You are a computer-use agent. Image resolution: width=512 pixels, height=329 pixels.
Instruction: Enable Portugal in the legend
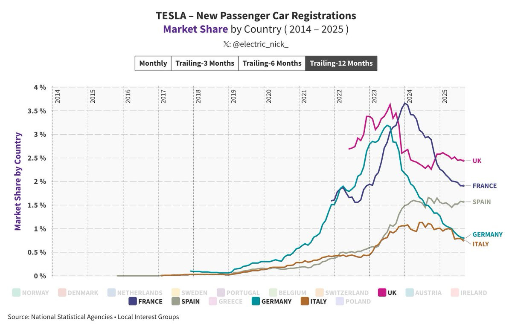[x=221, y=293]
